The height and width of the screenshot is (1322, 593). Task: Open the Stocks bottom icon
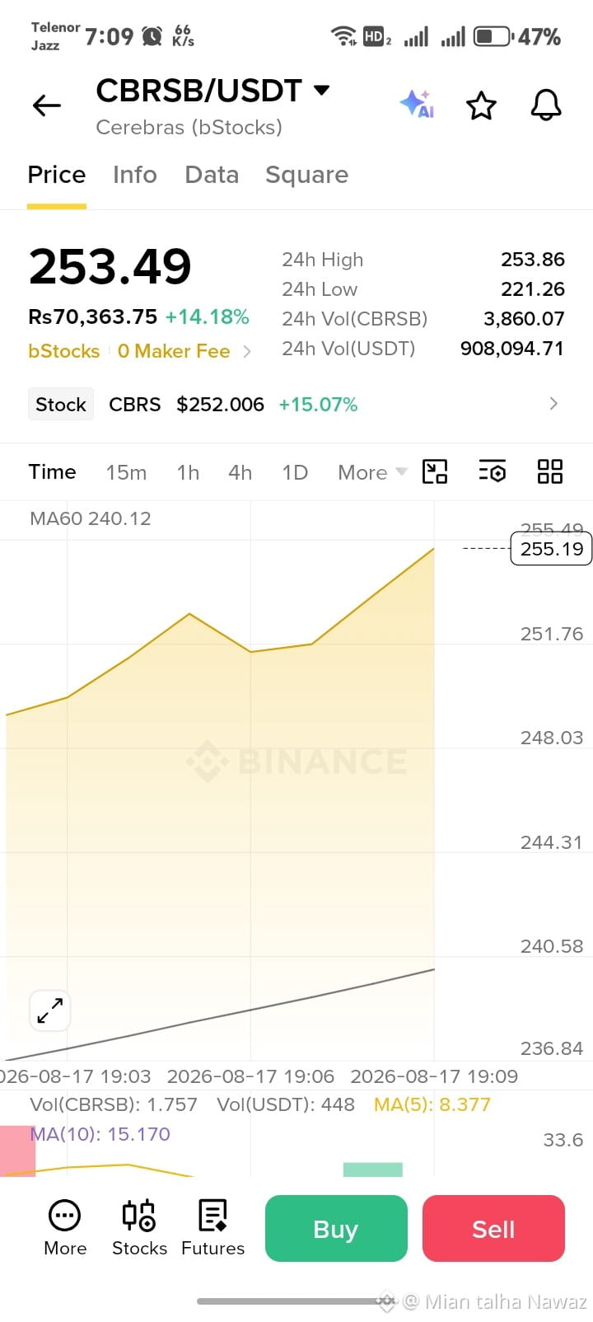pos(139,1227)
